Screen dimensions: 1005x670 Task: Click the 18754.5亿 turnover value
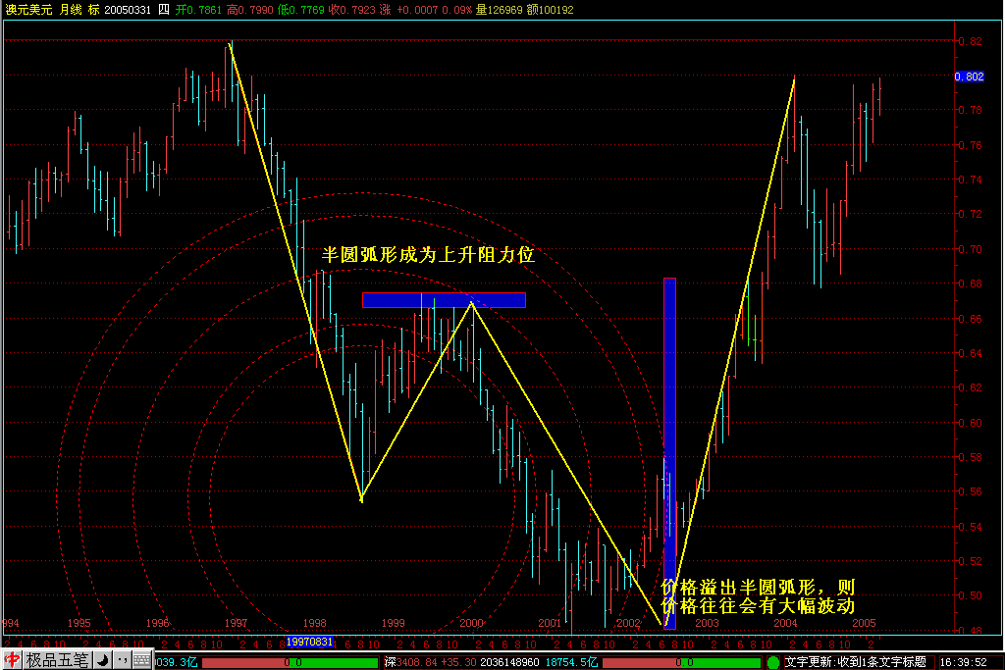[572, 662]
